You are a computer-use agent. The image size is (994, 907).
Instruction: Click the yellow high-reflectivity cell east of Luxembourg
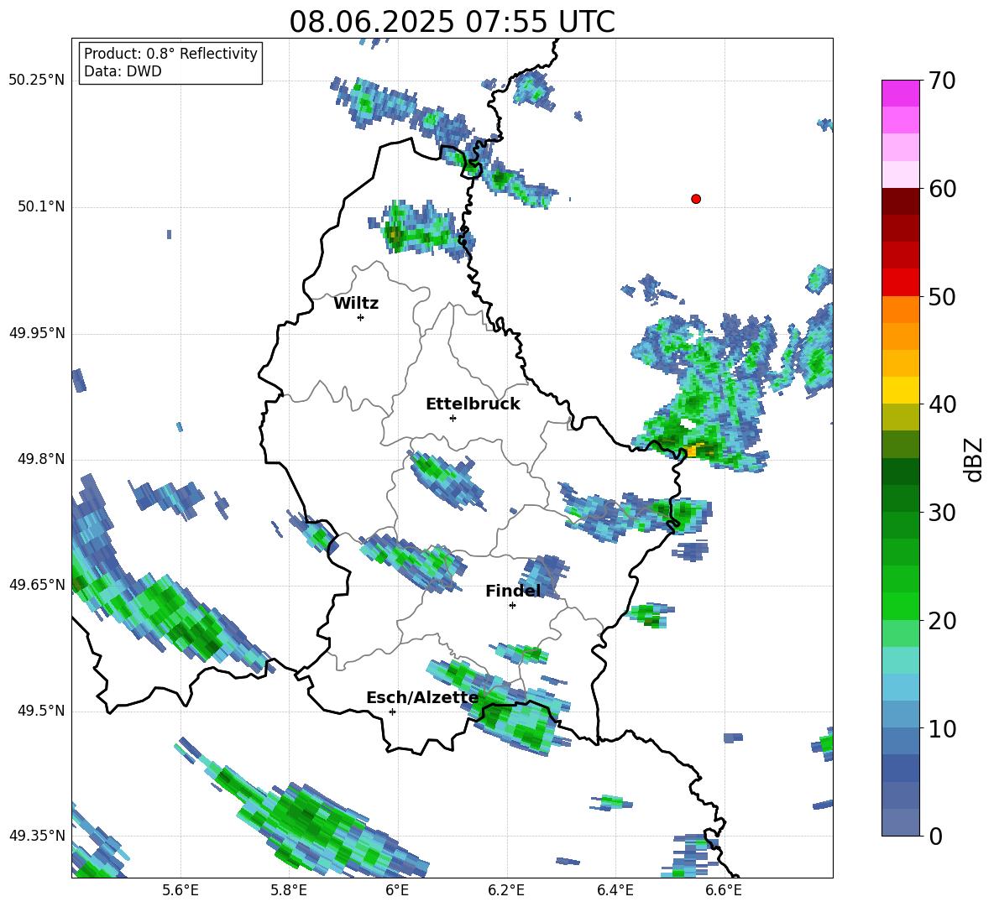coord(692,451)
